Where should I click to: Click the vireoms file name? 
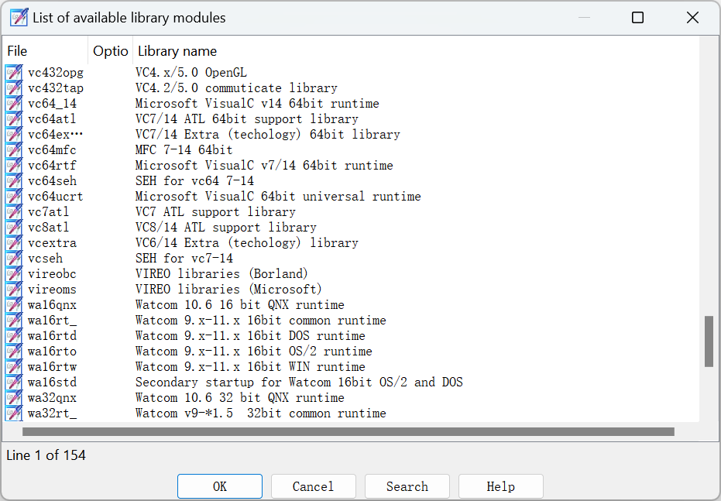(x=52, y=290)
